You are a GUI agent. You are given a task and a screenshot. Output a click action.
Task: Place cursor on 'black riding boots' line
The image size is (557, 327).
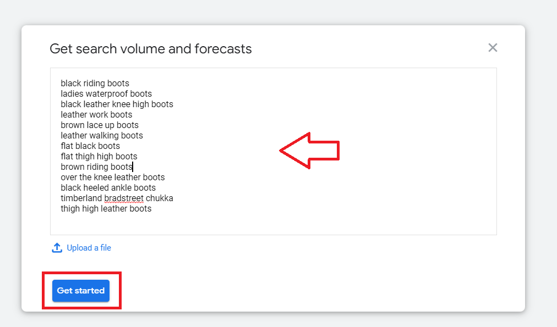click(95, 84)
